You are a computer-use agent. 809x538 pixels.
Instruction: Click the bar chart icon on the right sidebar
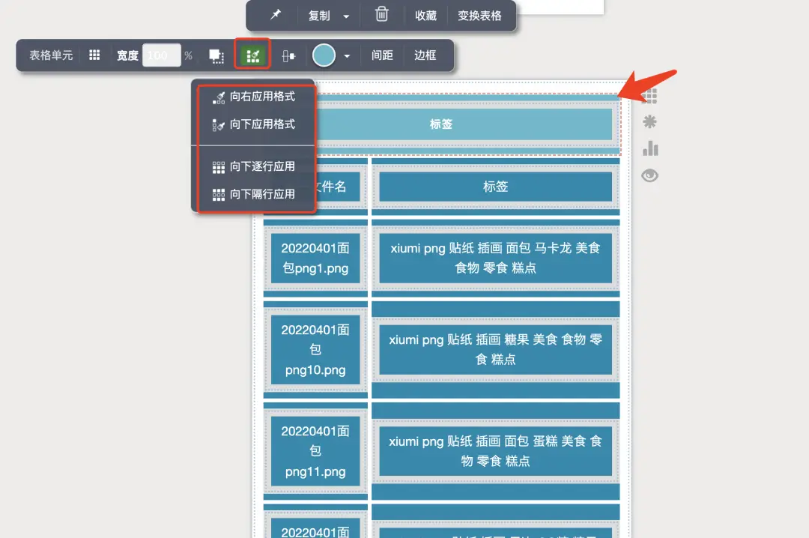pos(649,148)
